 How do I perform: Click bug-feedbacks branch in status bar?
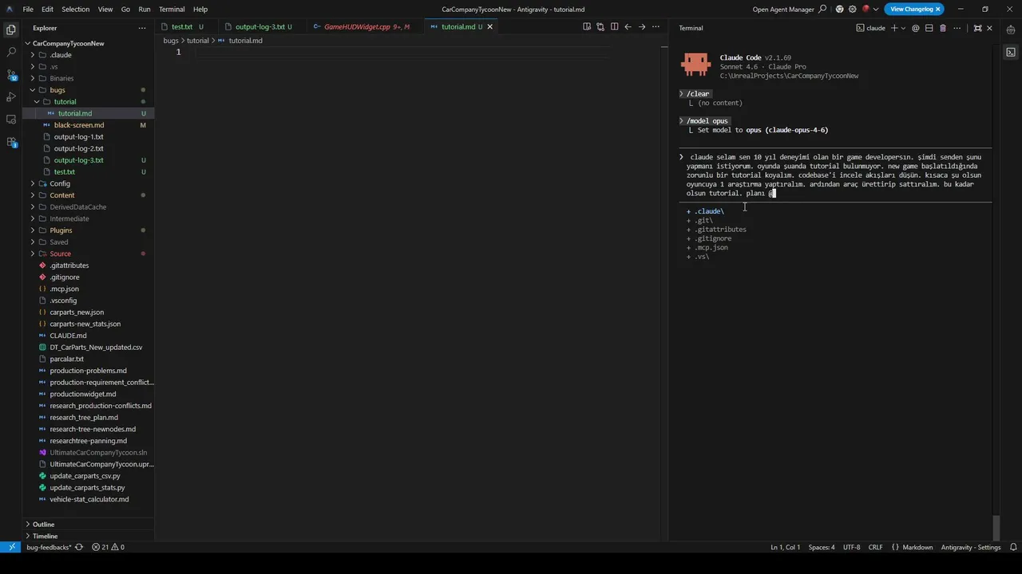pyautogui.click(x=49, y=547)
